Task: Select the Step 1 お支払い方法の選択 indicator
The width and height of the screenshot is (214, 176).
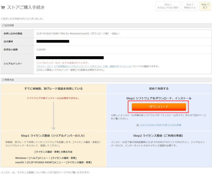Action: pos(168,6)
